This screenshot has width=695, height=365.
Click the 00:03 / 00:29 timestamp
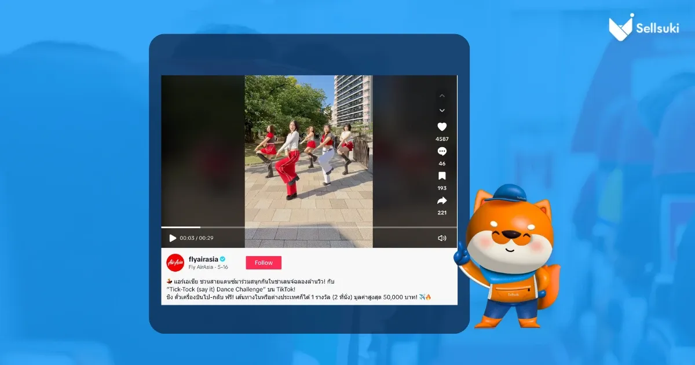196,238
